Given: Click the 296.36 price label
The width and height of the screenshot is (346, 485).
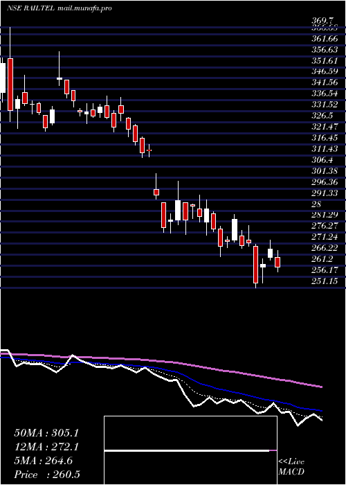Looking at the screenshot, I should [325, 182].
